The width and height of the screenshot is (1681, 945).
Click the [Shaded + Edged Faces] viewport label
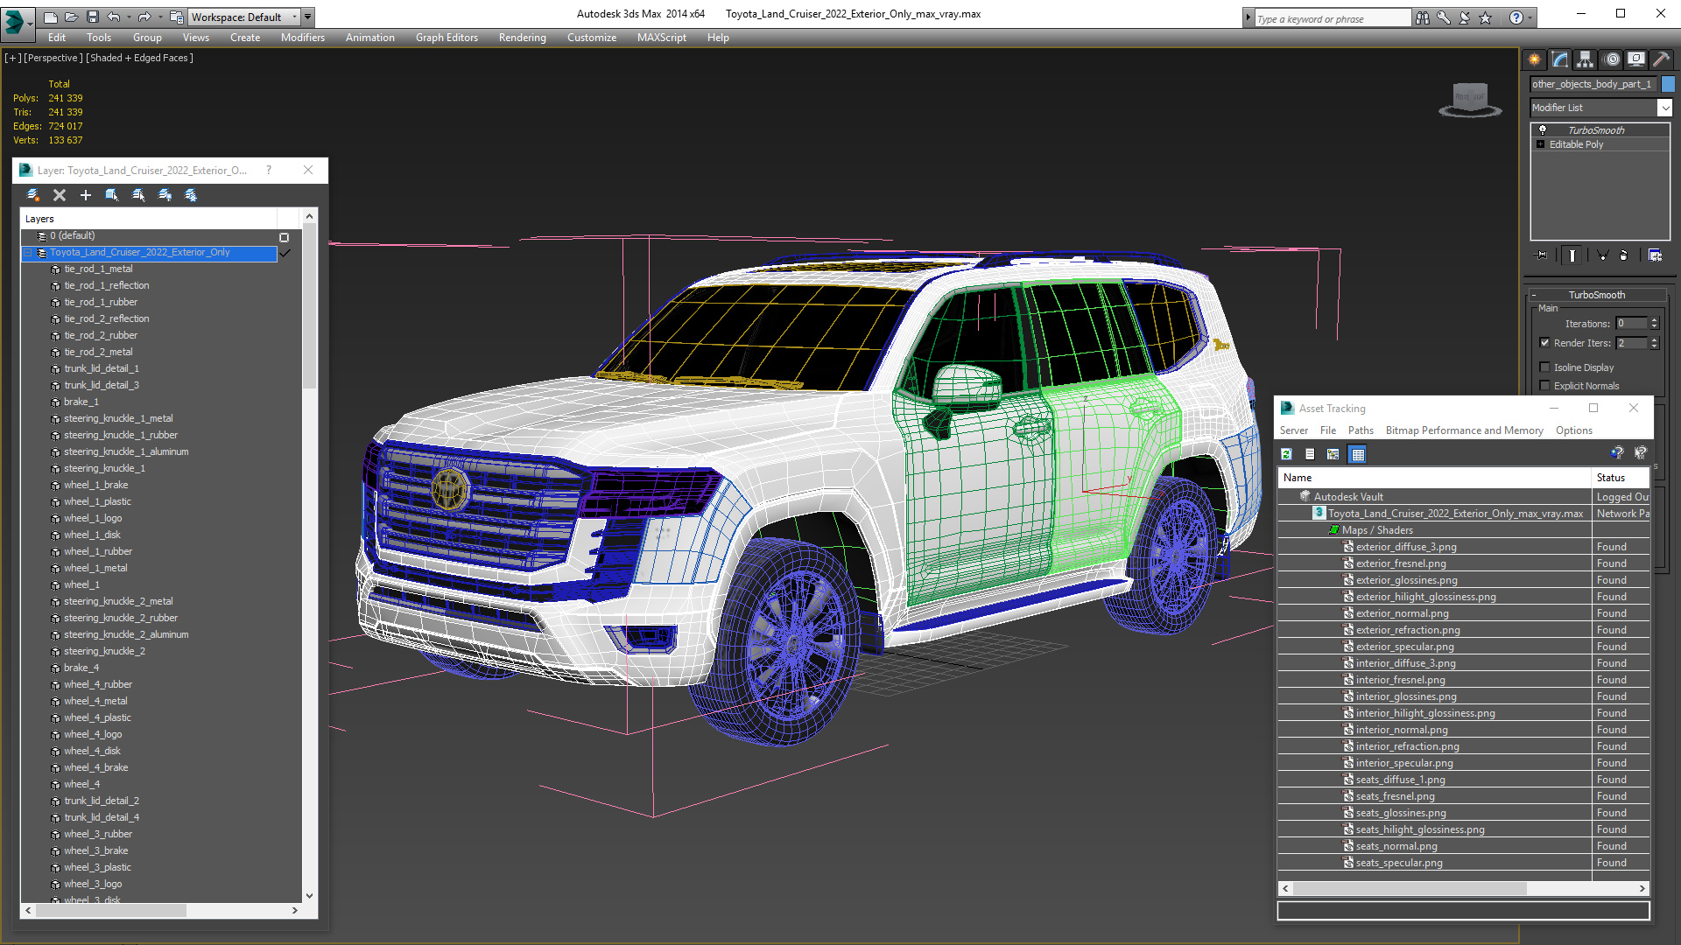point(140,58)
